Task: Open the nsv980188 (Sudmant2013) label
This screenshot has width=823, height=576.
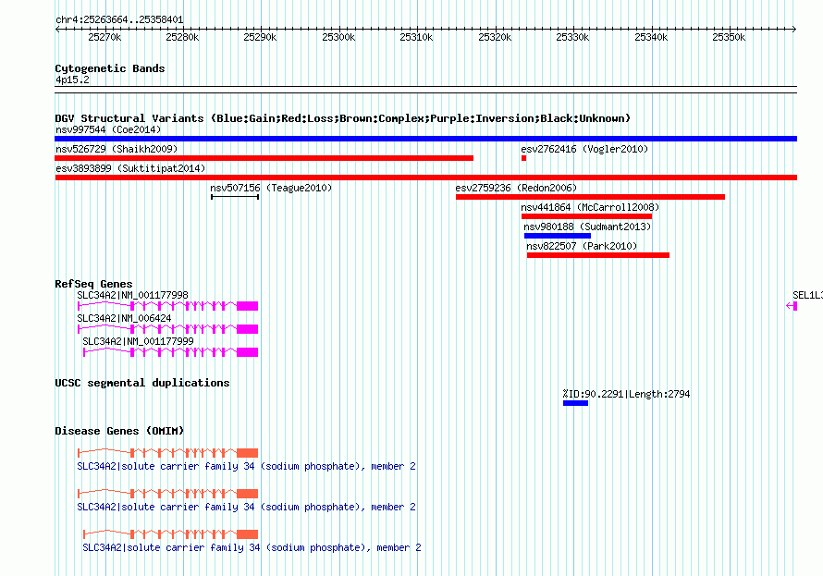Action: [587, 227]
